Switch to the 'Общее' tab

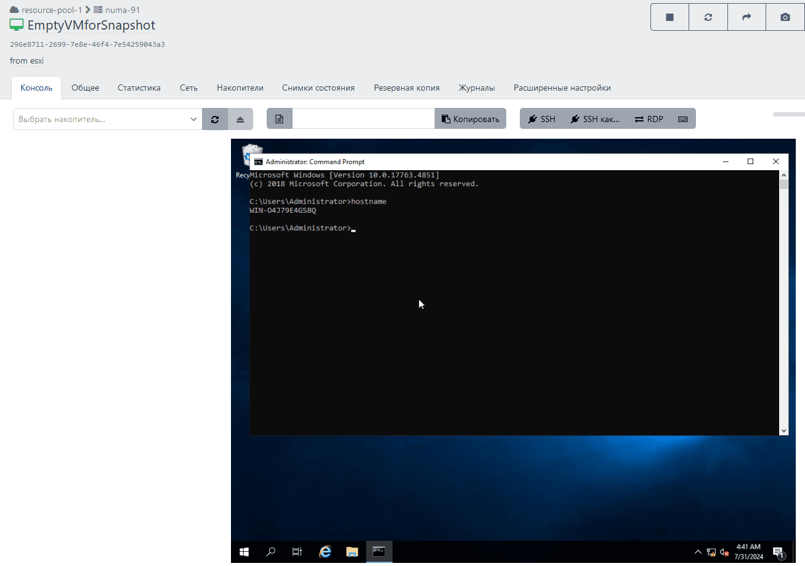coord(85,88)
